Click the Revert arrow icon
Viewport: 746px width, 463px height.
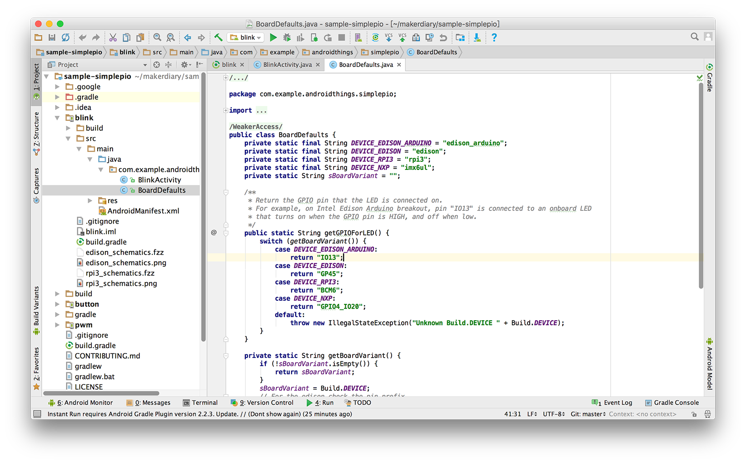point(443,38)
